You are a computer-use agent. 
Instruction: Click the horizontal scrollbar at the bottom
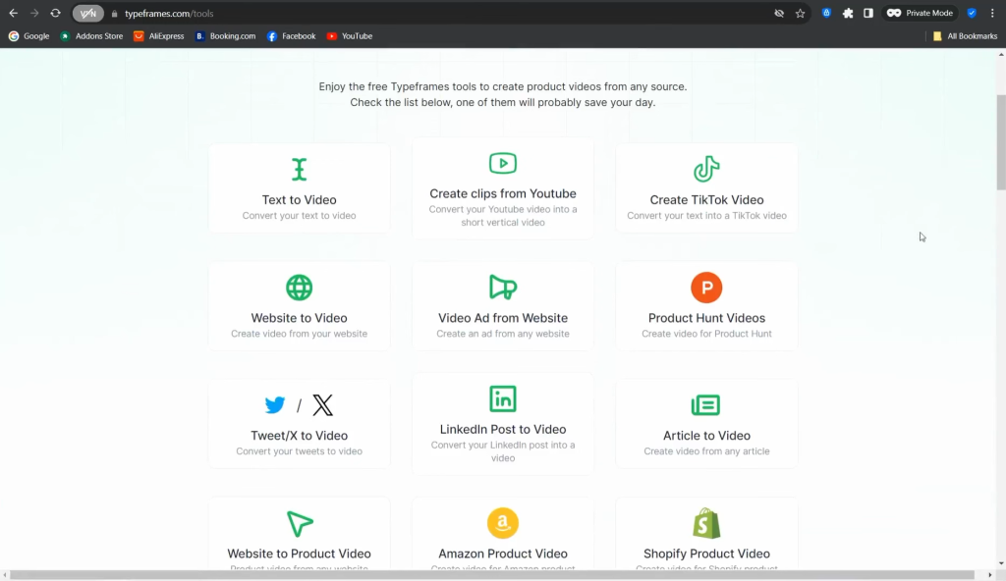(492, 574)
